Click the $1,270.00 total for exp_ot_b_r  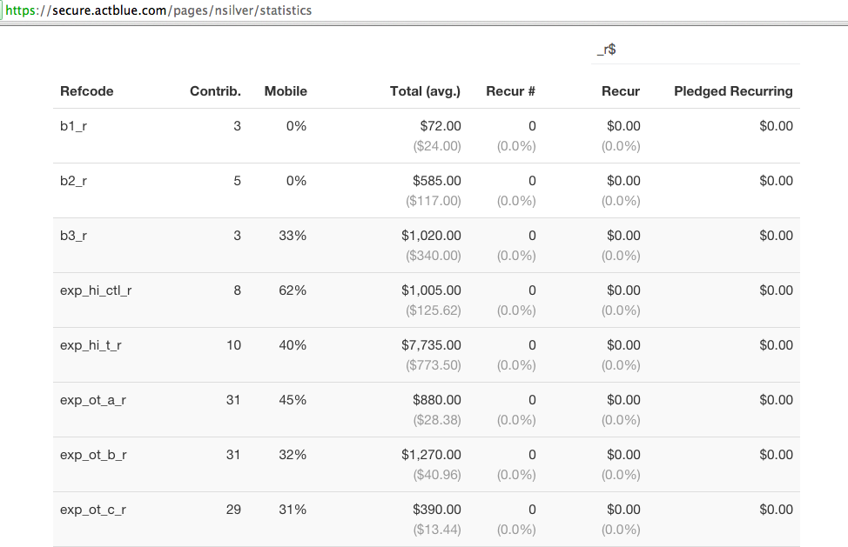pyautogui.click(x=431, y=455)
